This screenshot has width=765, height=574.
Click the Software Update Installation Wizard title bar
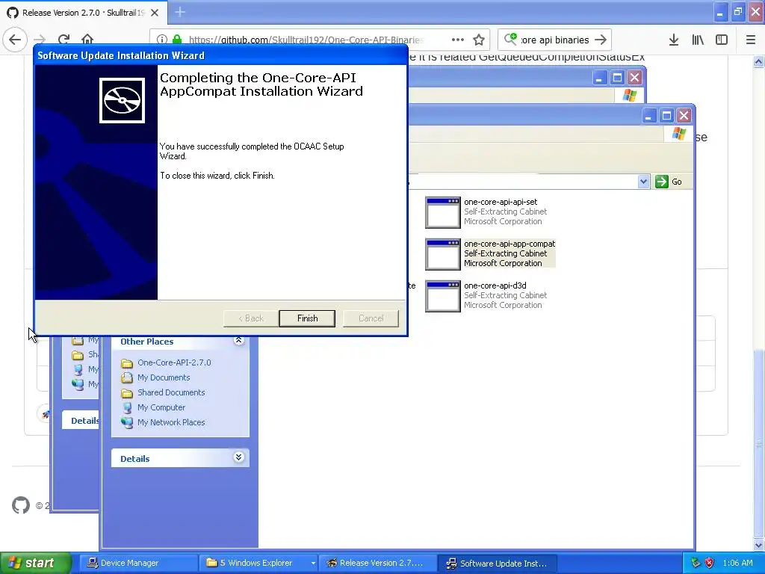tap(221, 55)
